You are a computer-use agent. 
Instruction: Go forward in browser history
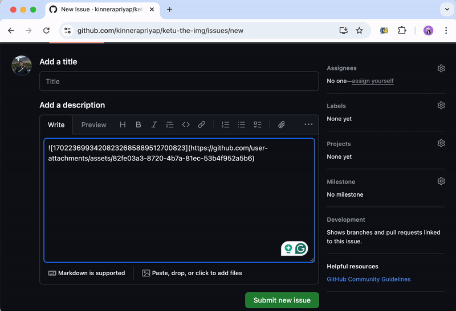pyautogui.click(x=28, y=31)
